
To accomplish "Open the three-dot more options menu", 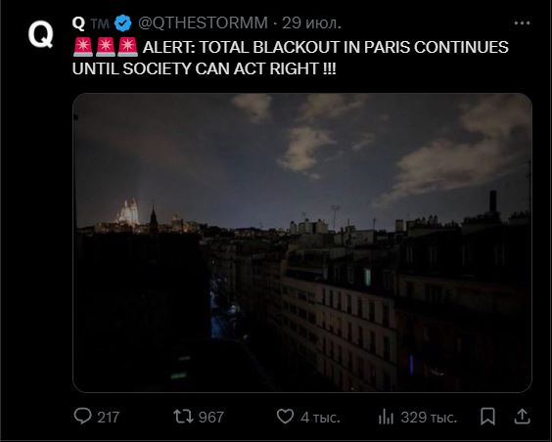I will pos(522,23).
